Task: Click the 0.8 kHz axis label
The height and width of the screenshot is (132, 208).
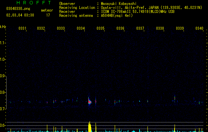Action: 3,92
